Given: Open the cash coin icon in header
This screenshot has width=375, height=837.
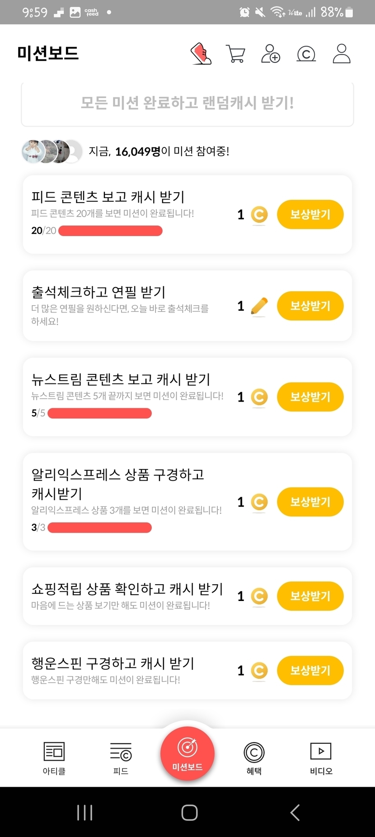Looking at the screenshot, I should [306, 54].
